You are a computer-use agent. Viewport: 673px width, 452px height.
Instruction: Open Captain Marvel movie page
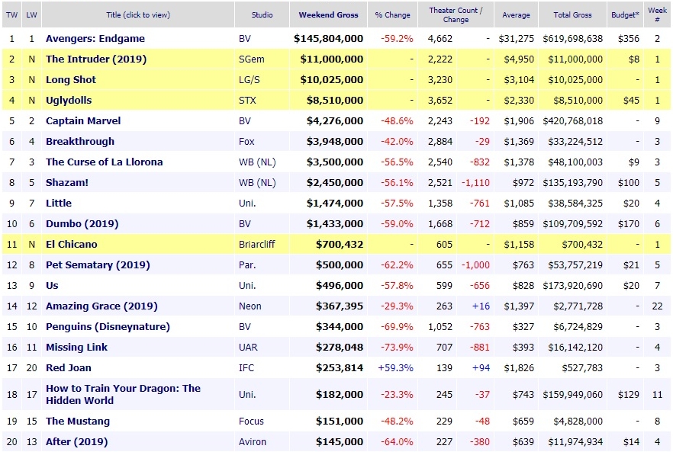coord(83,121)
